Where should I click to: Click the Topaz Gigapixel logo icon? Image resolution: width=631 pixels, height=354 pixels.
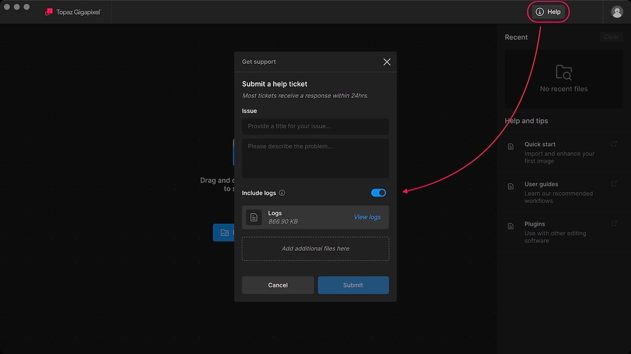pos(49,12)
